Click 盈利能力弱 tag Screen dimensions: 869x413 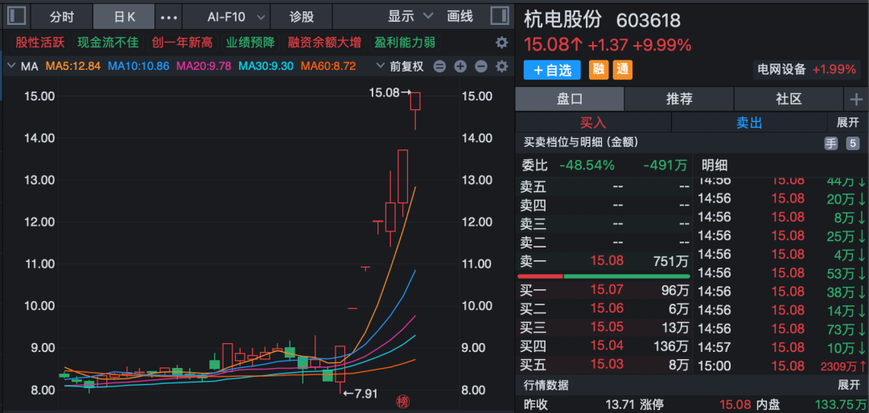(405, 43)
